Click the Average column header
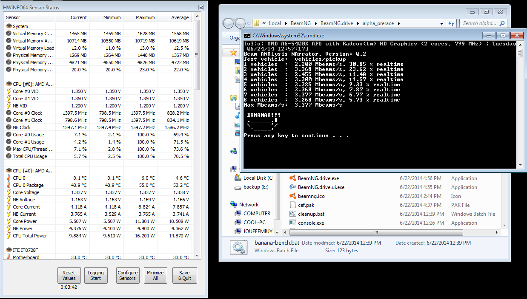Screen dimensions: 527x299 coord(174,17)
